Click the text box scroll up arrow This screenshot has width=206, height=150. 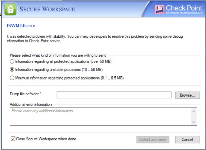click(x=194, y=111)
